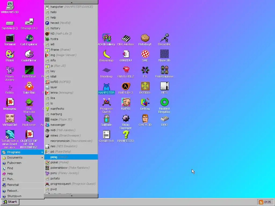
Task: Select Find in the Start menu
Action: pyautogui.click(x=23, y=168)
